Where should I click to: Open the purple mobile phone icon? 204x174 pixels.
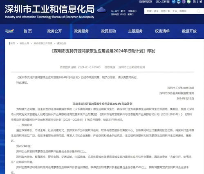(184, 2)
